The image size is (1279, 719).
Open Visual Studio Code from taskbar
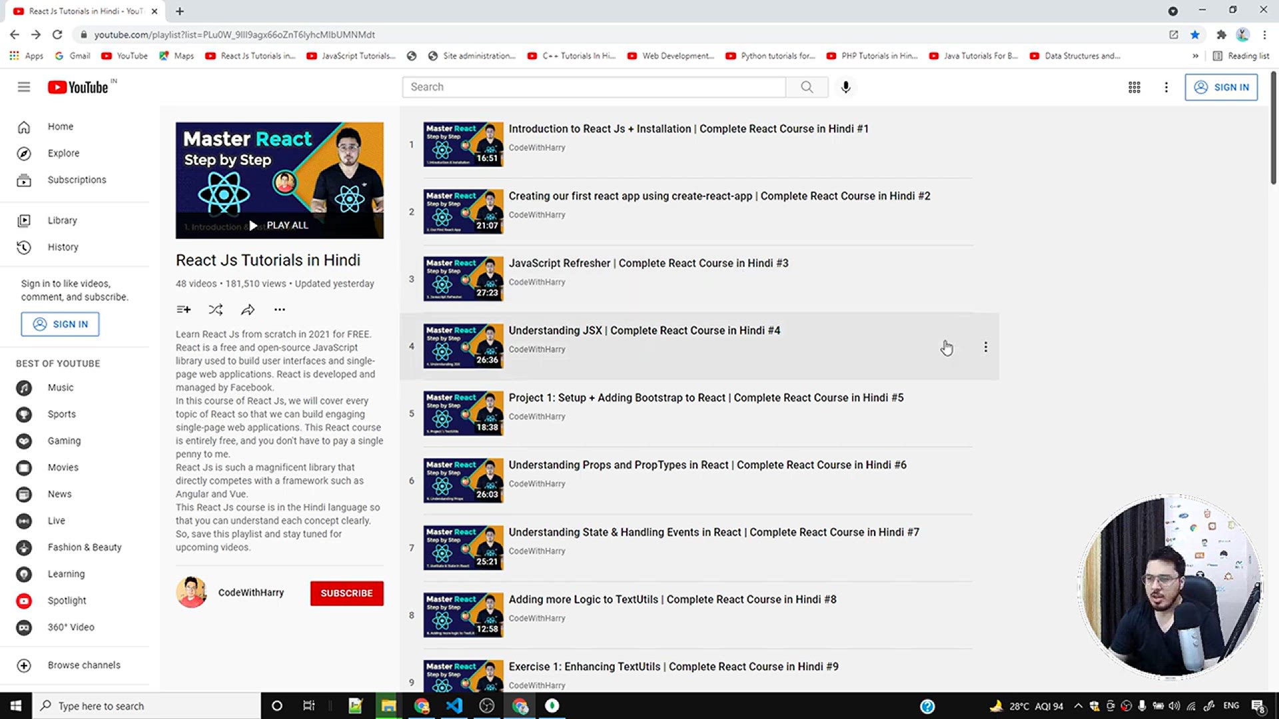[x=454, y=706]
